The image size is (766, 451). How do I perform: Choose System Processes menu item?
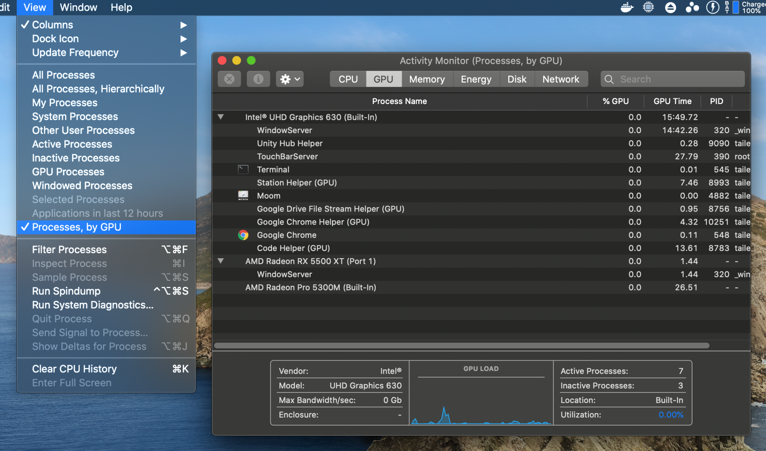(106, 116)
